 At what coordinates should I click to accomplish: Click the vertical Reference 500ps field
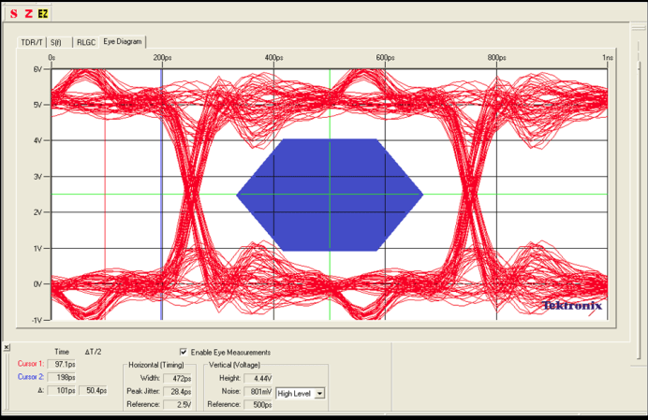click(x=258, y=405)
